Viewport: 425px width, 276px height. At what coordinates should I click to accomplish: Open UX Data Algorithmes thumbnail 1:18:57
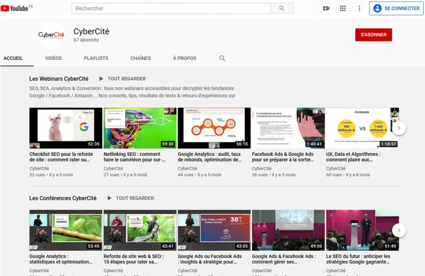pos(362,128)
